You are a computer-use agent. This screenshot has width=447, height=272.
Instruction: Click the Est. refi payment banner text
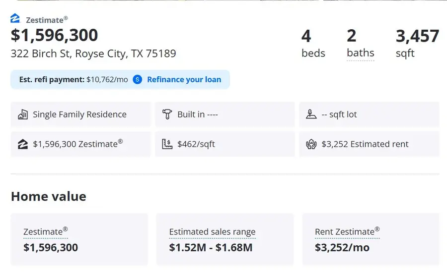coord(74,79)
